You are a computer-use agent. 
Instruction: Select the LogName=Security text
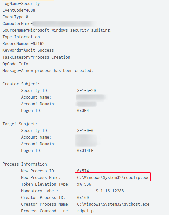[21, 4]
